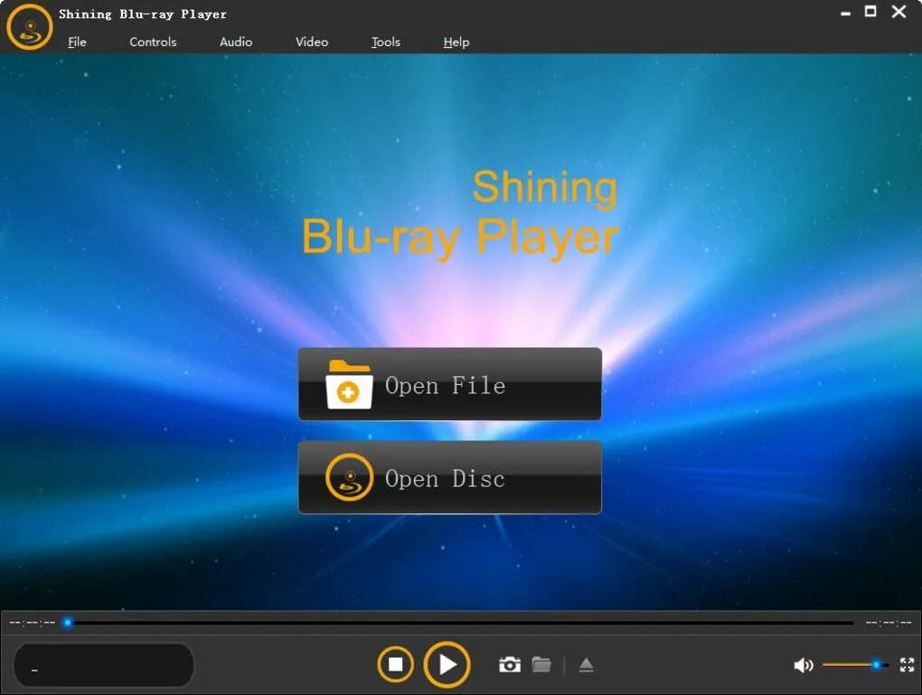Click the window title text Shining Blu-ray Player

coord(143,14)
